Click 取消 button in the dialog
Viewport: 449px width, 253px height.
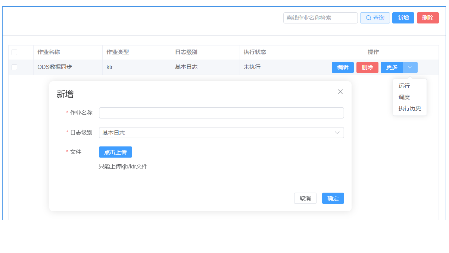tap(305, 198)
